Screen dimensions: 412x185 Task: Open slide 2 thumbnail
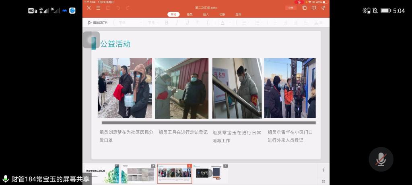click(138, 174)
